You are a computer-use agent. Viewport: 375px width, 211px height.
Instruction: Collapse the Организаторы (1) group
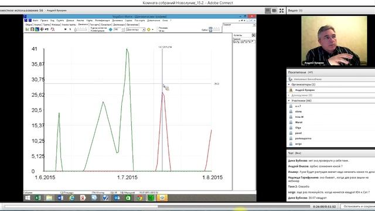289,84
